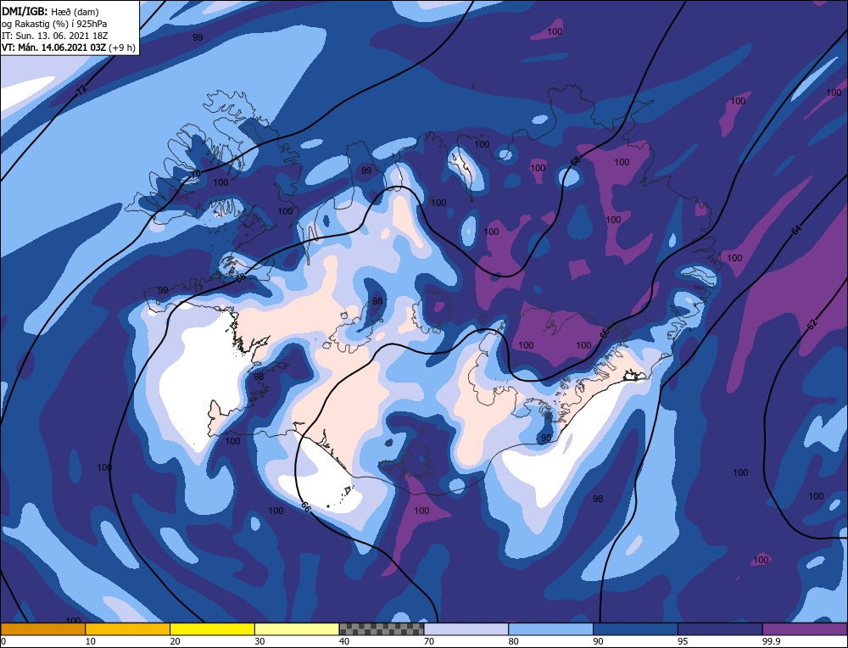The height and width of the screenshot is (648, 848).
Task: Click the pale yellow 30–40 legend swatch
Action: click(297, 629)
